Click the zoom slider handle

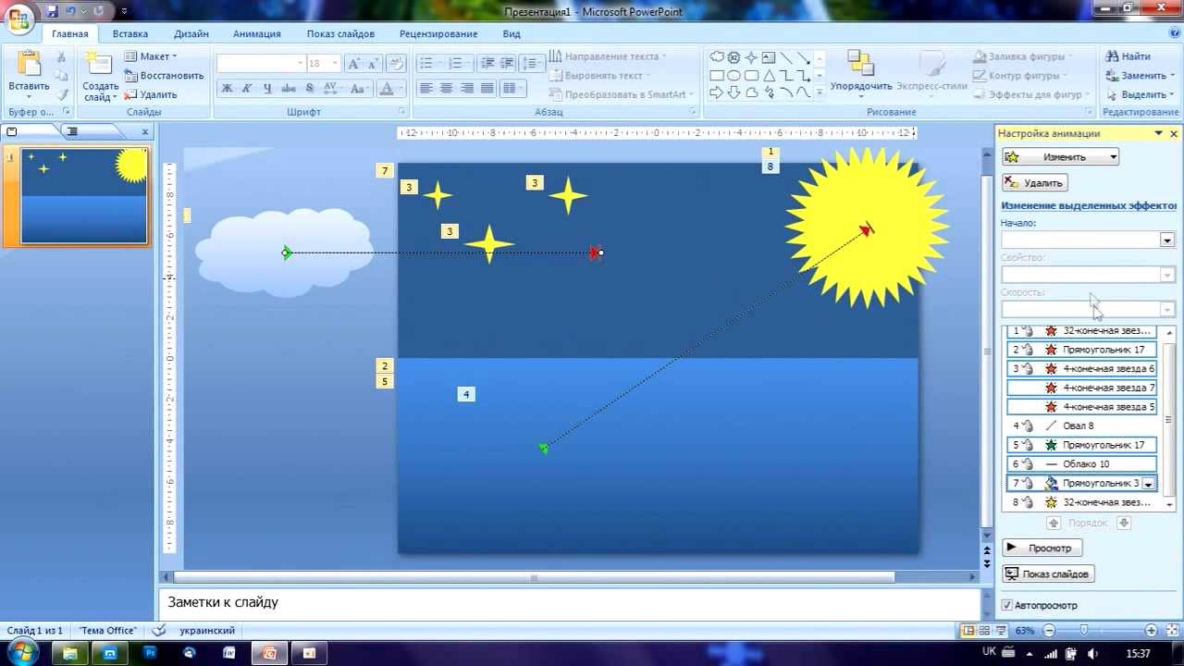[x=1084, y=631]
